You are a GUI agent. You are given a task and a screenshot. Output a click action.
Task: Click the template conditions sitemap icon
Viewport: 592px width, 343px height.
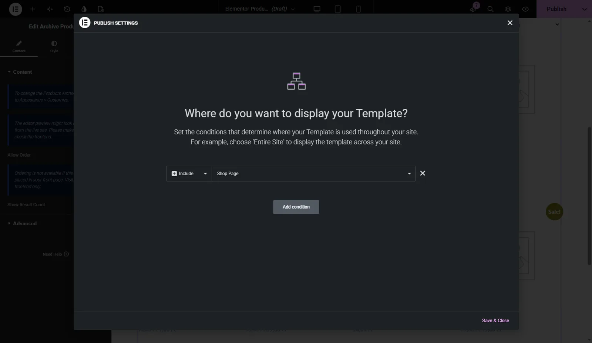pos(296,81)
